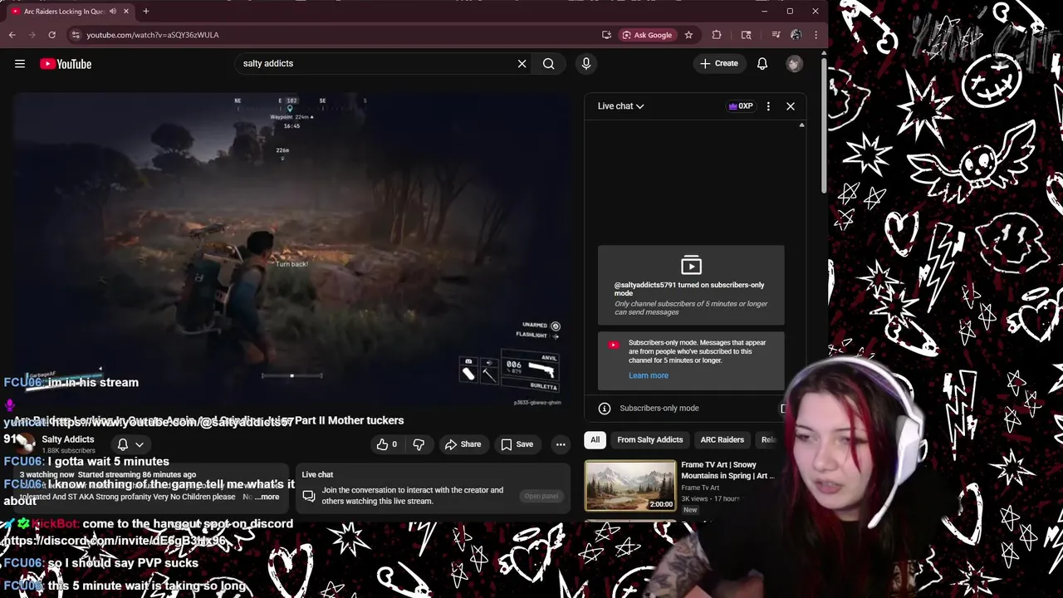Open the browser extensions puzzle icon

tap(717, 35)
